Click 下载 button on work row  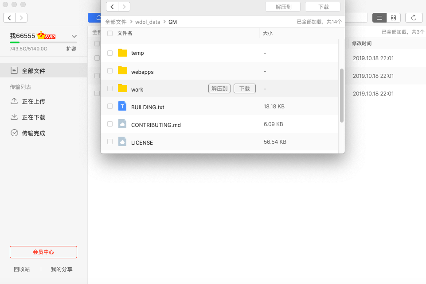click(244, 88)
